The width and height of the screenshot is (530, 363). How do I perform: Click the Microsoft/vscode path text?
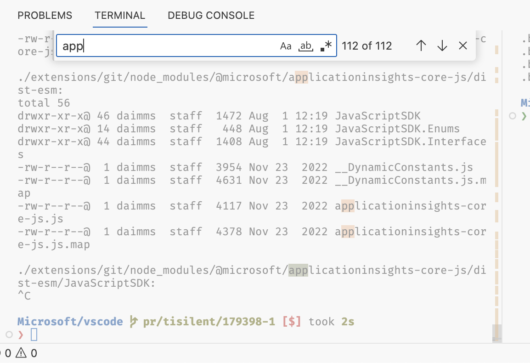click(x=70, y=321)
